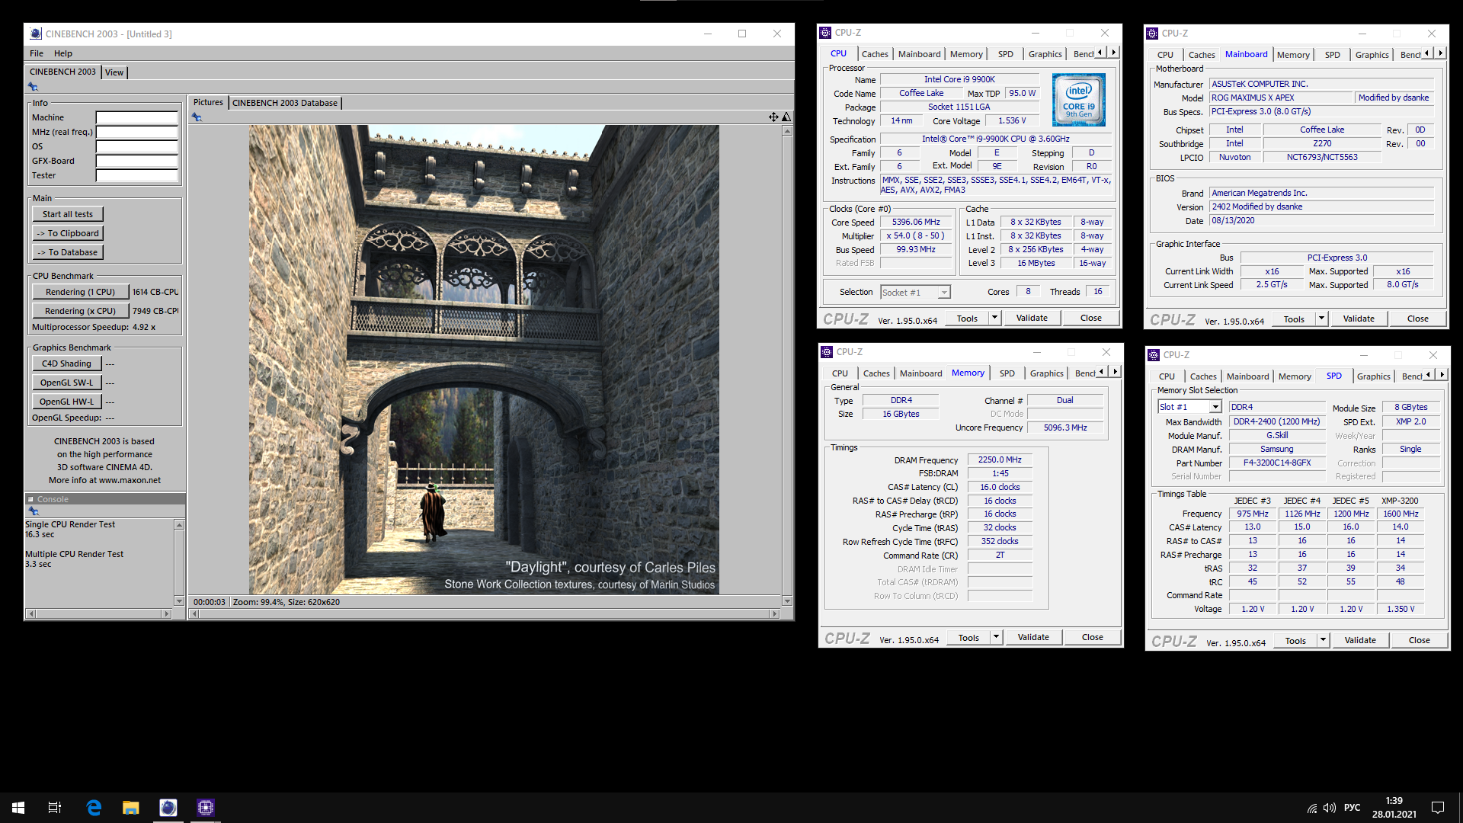Switch to the View tab in Cinebench
1463x823 pixels.
114,72
